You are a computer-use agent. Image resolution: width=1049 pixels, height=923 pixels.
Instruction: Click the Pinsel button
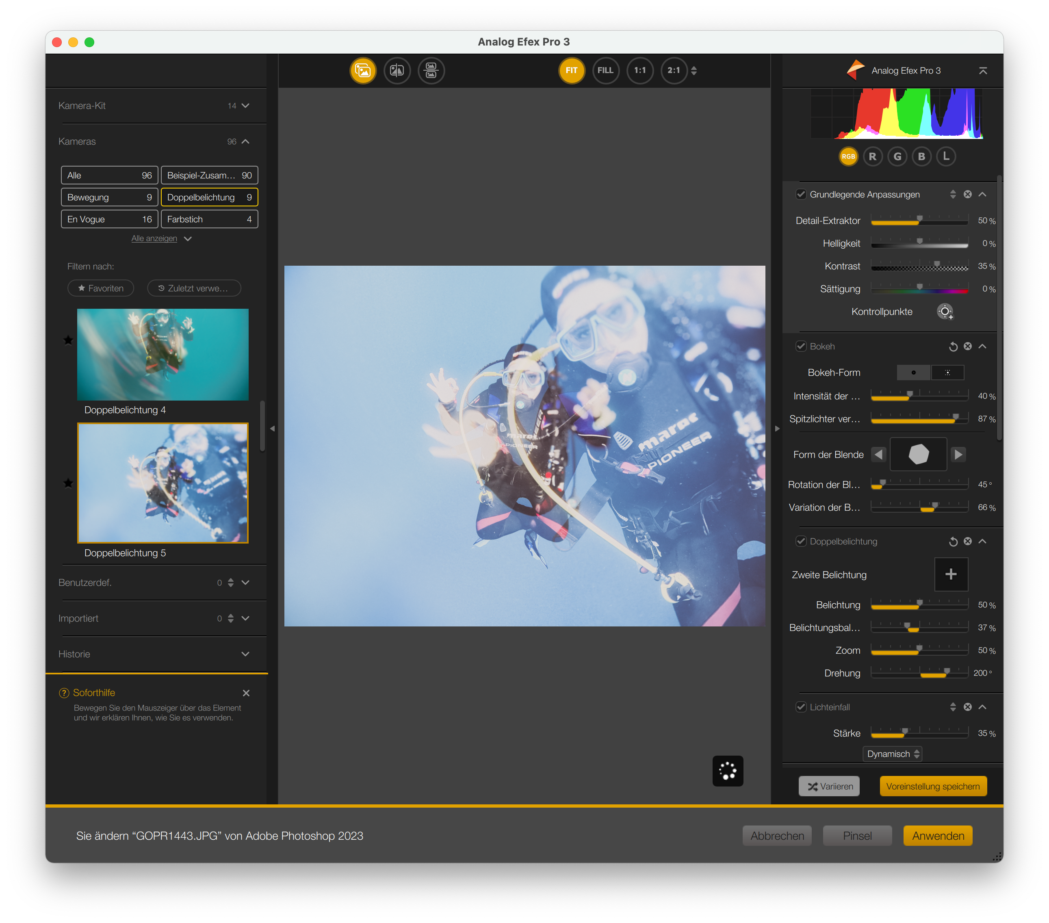[x=857, y=836]
